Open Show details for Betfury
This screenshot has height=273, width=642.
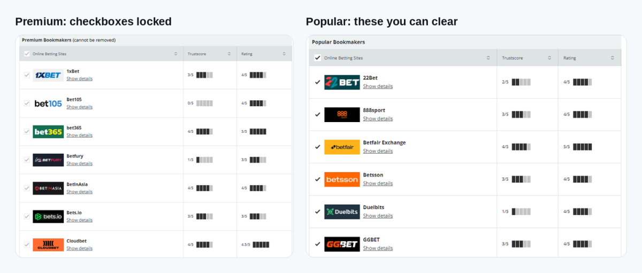point(79,164)
